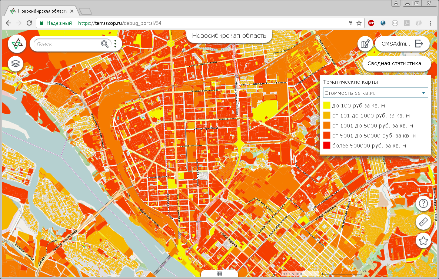Click the yellow 'до 100 руб' legend swatch
Image resolution: width=439 pixels, height=279 pixels.
point(327,106)
